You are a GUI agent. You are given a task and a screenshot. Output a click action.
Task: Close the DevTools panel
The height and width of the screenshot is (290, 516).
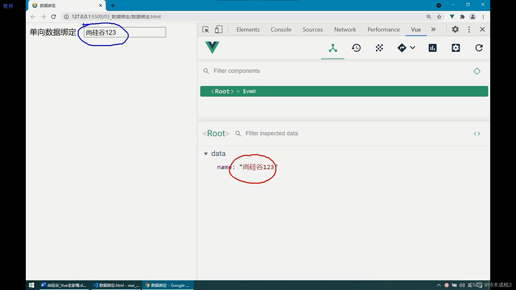pyautogui.click(x=482, y=30)
